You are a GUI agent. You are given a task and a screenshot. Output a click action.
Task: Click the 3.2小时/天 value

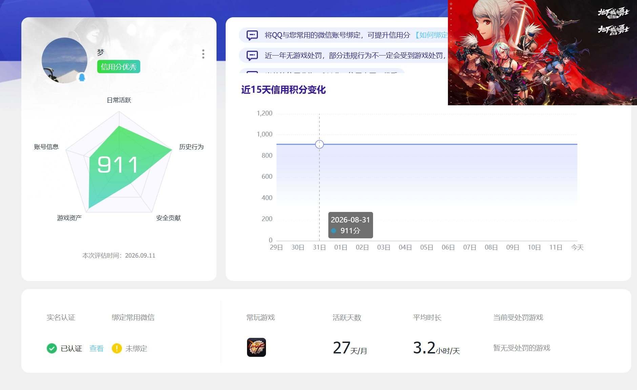click(x=436, y=348)
